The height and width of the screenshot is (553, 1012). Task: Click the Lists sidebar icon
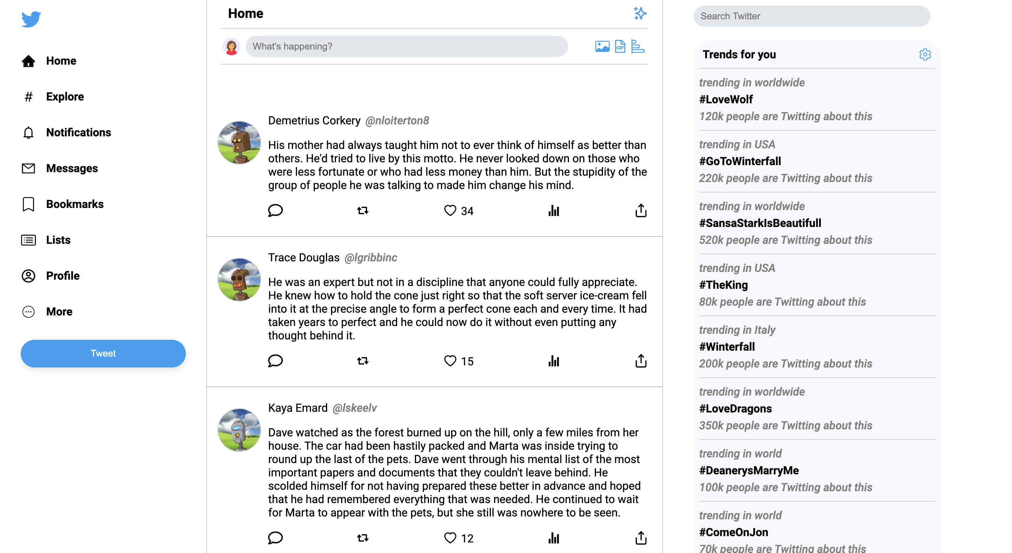(27, 240)
